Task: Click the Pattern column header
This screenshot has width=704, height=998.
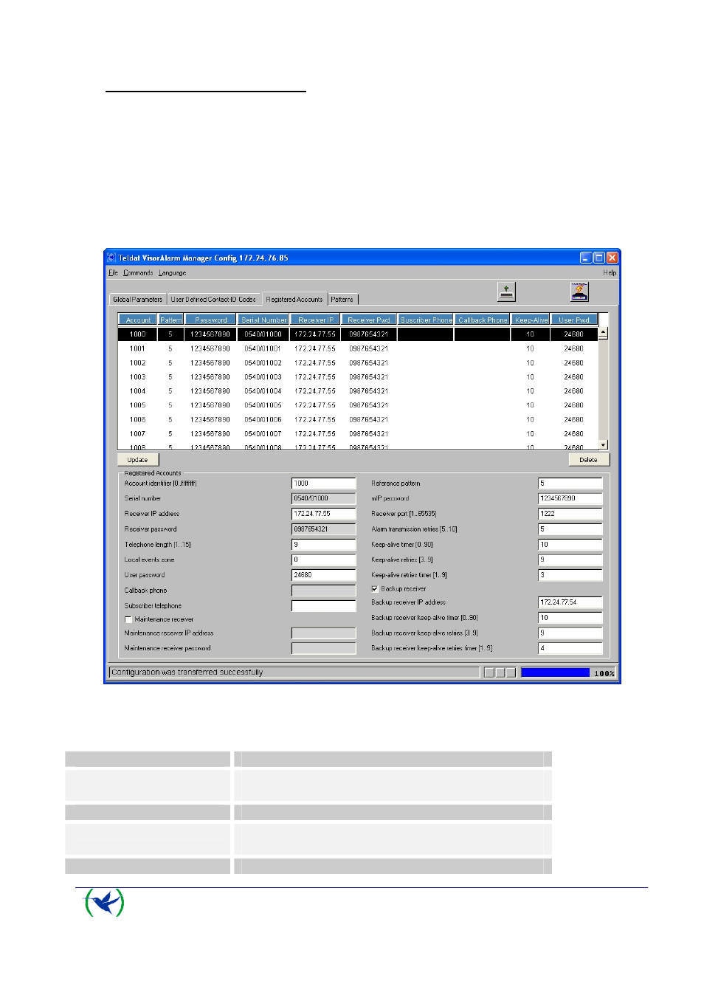Action: point(171,320)
